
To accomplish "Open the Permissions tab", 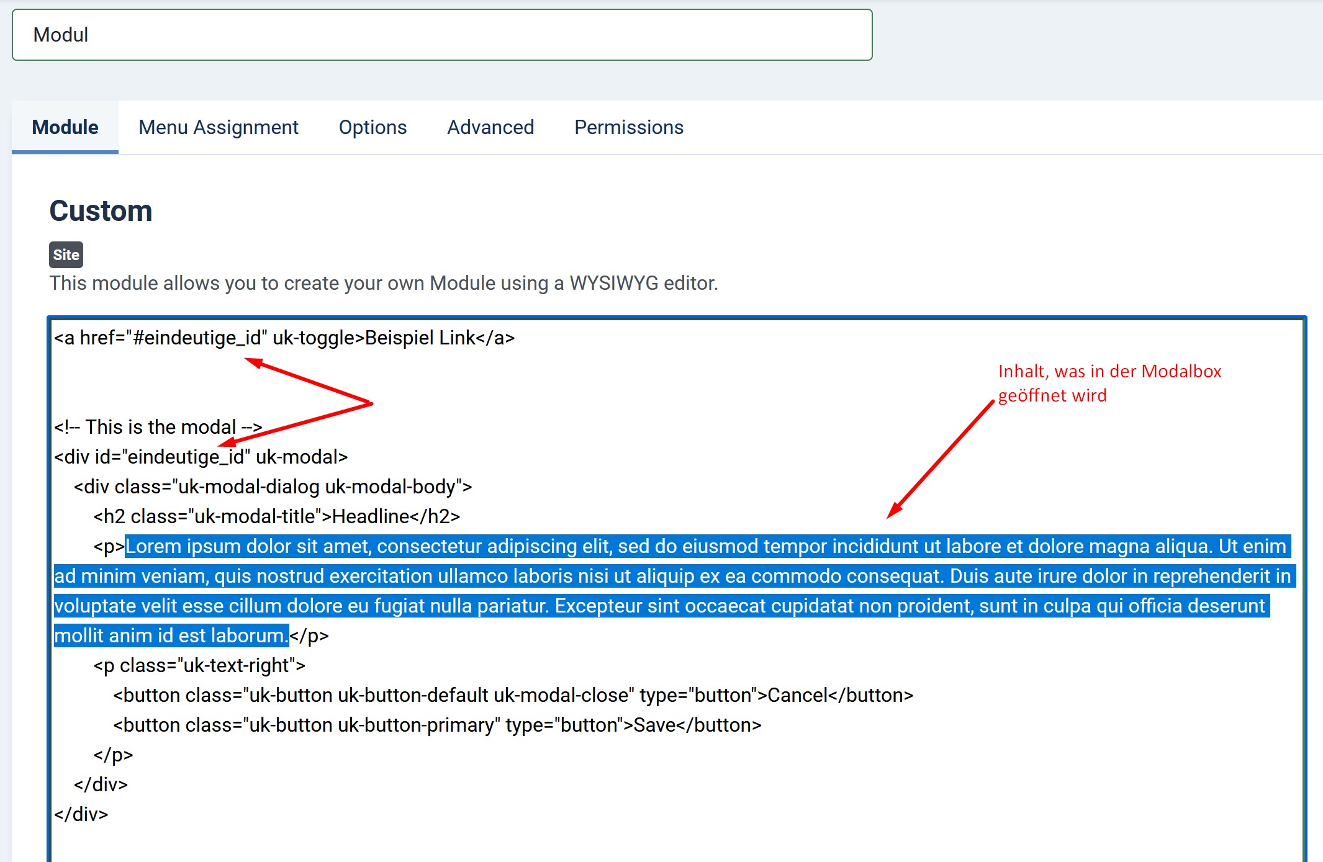I will tap(628, 127).
